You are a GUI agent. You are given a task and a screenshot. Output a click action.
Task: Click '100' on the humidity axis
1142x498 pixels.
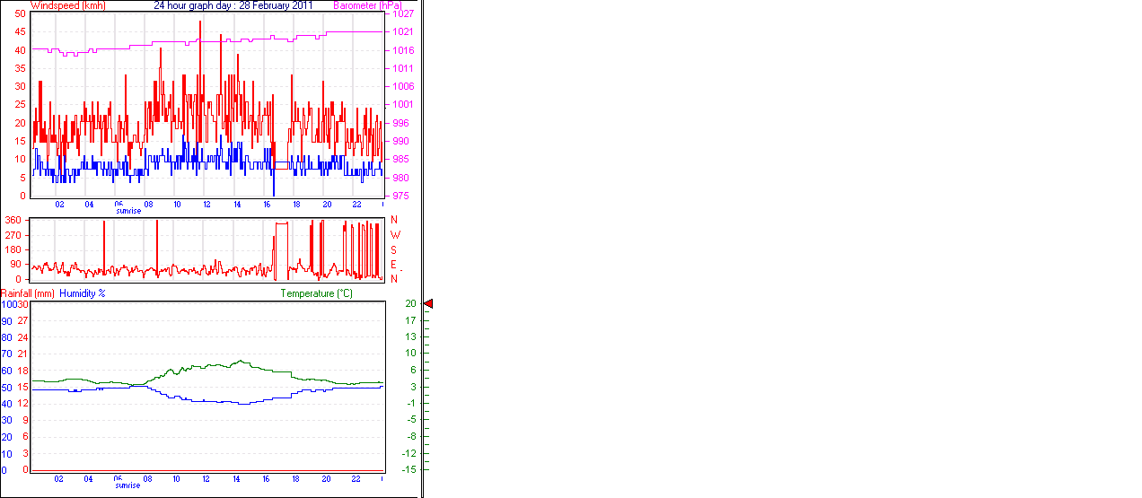7,304
